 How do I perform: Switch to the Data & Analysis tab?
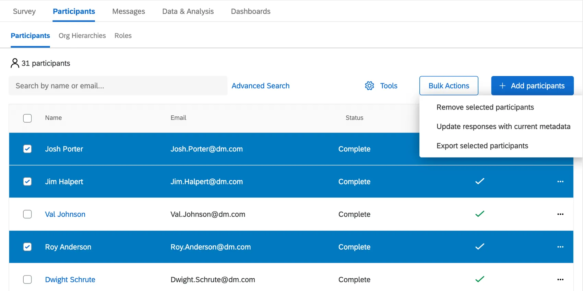[188, 11]
